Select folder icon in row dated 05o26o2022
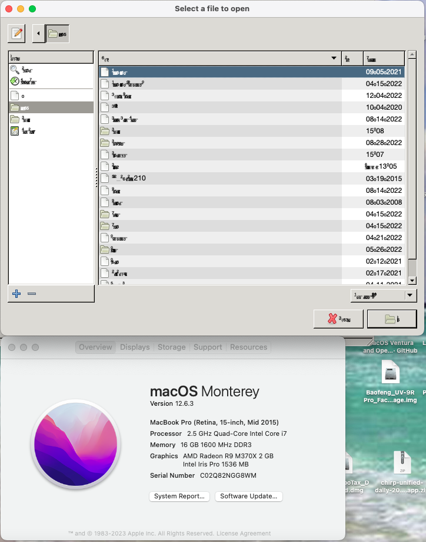 click(x=105, y=249)
